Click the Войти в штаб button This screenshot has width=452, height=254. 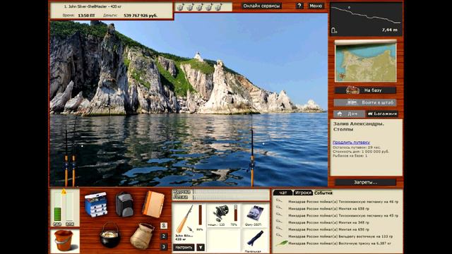(366, 102)
